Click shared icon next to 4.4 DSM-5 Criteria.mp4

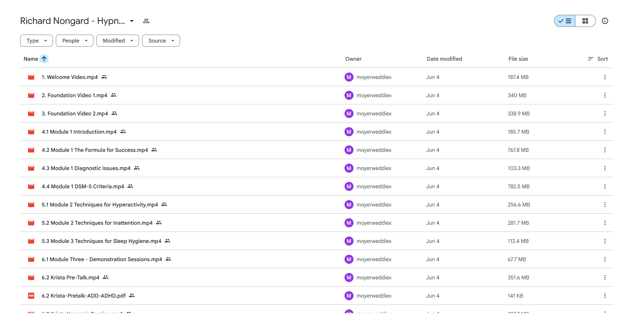130,186
